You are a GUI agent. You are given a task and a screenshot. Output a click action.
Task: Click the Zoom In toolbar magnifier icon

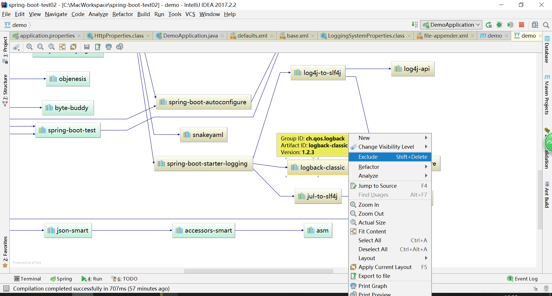pos(29,47)
